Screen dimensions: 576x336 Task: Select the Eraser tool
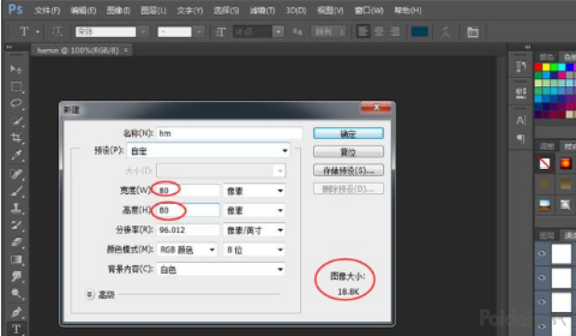pos(16,242)
